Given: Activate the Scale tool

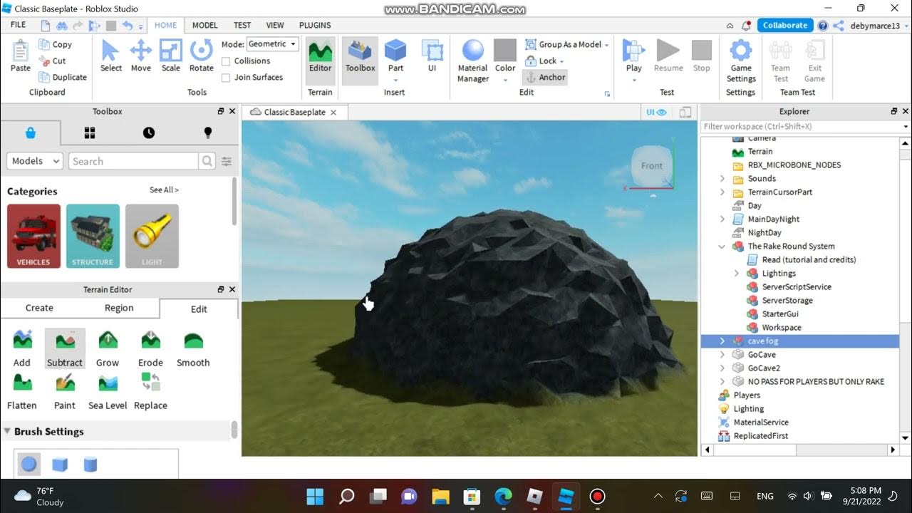Looking at the screenshot, I should 171,56.
